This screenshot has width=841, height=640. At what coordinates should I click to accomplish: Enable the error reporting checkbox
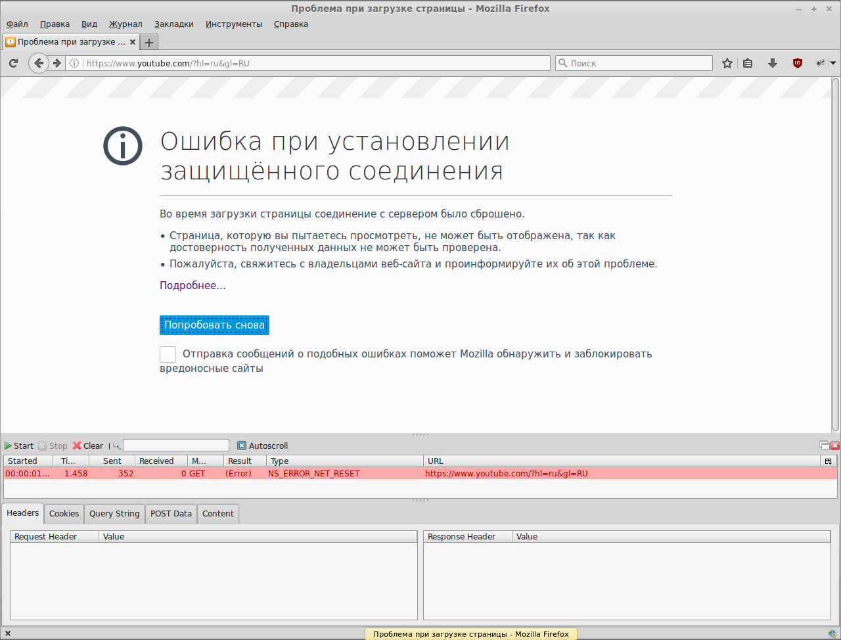(x=168, y=354)
